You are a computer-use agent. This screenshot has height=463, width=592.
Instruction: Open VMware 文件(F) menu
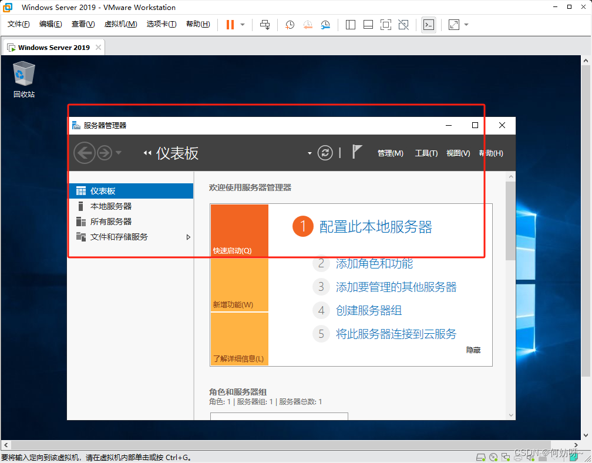(x=18, y=24)
